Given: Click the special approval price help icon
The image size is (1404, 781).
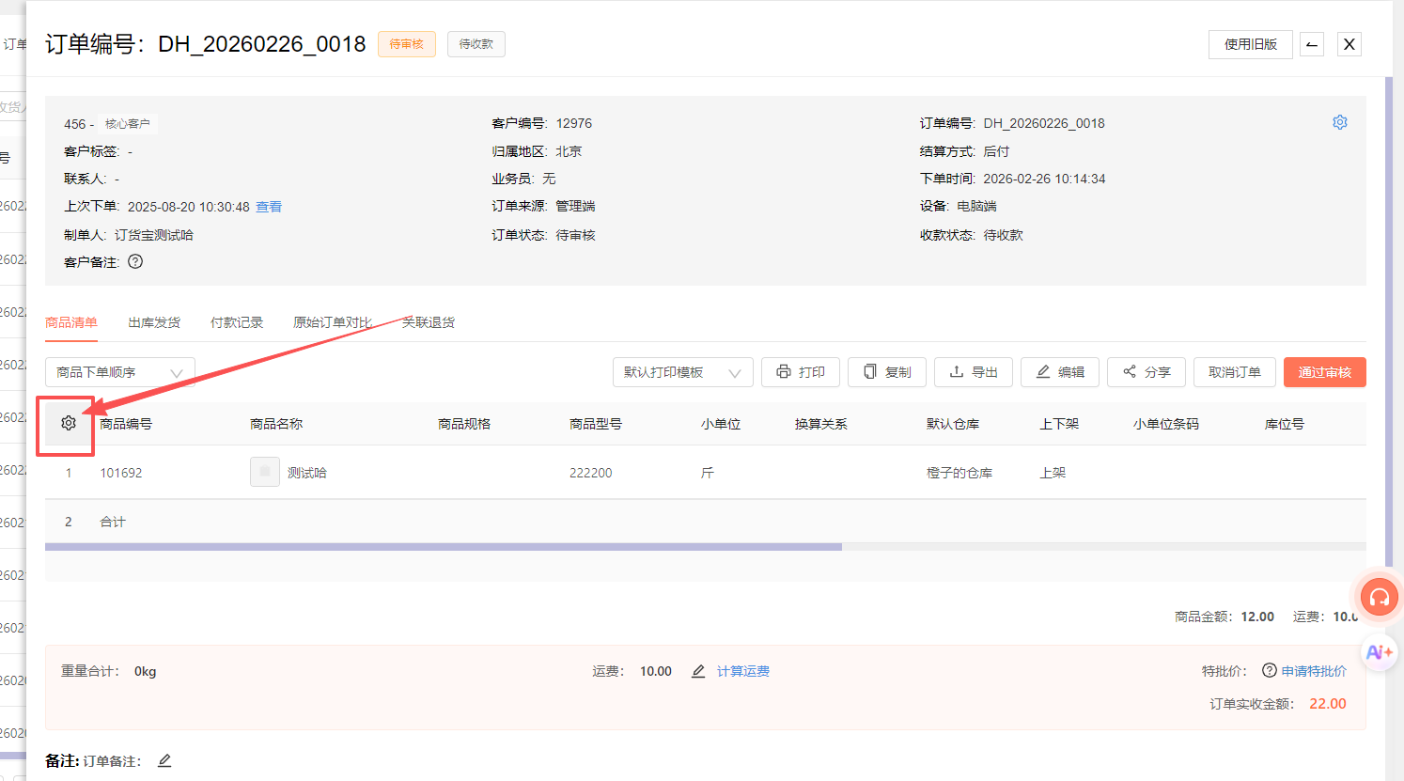Looking at the screenshot, I should pos(1269,670).
